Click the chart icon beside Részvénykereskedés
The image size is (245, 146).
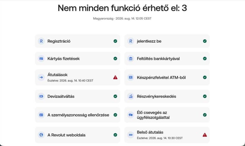[x=131, y=96]
